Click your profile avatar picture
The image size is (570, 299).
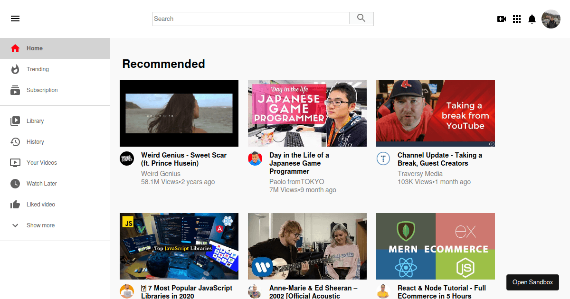click(551, 19)
